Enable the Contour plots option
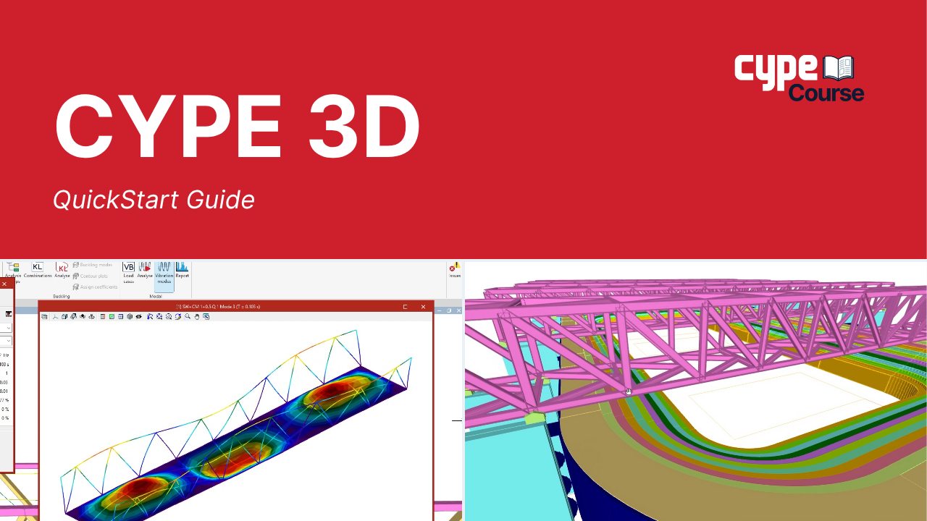Viewport: 927px width, 521px height. 93,276
